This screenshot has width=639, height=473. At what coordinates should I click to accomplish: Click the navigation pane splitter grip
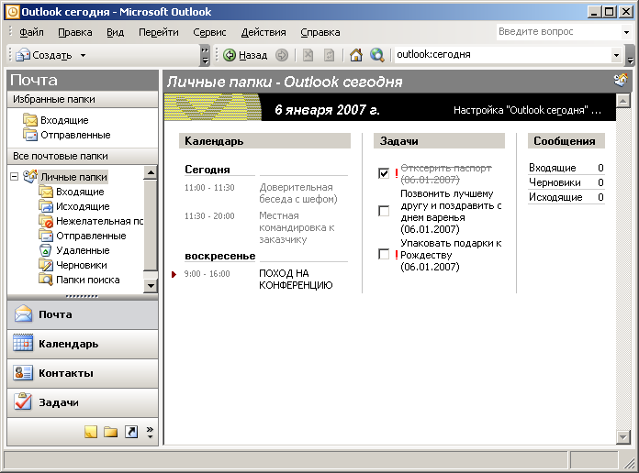83,296
